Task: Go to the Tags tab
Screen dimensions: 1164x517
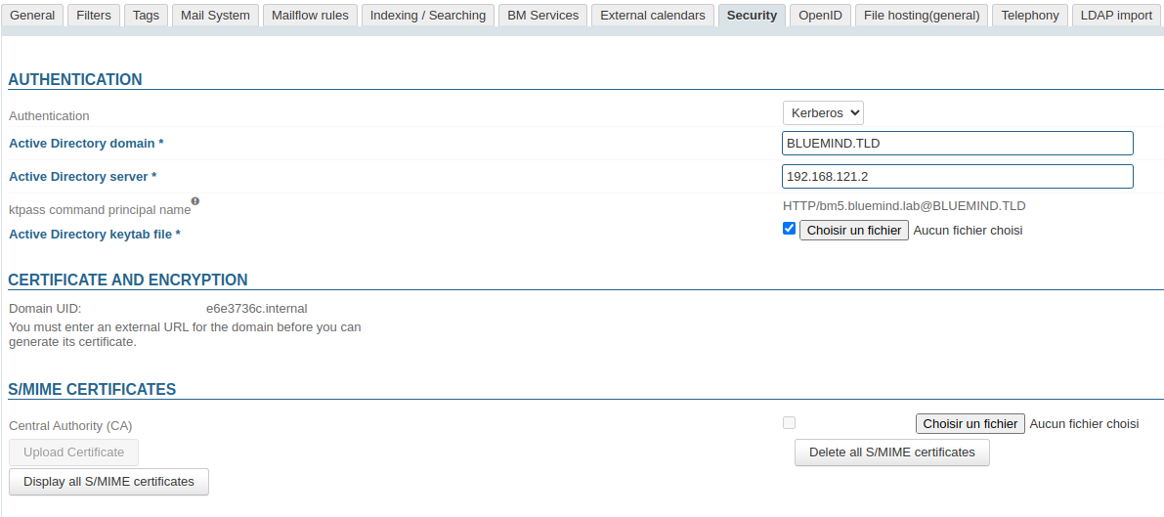Action: [146, 16]
